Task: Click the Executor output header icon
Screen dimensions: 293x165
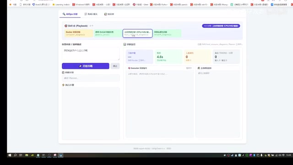Action: (129, 68)
